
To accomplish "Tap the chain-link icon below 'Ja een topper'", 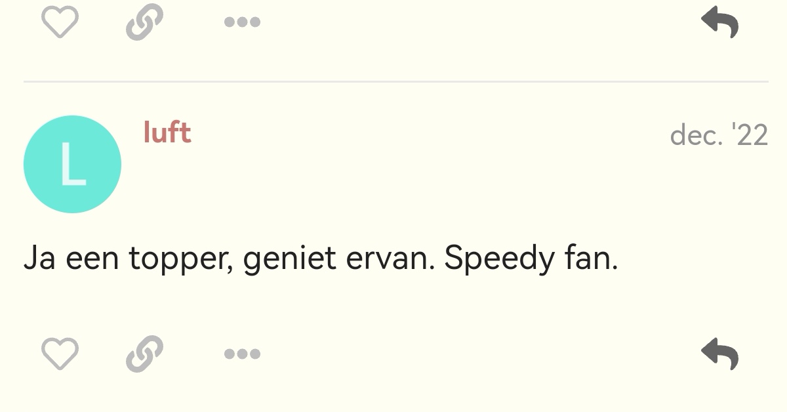I will point(144,354).
